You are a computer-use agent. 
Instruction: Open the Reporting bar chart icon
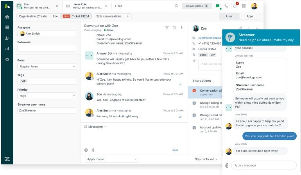7,49
